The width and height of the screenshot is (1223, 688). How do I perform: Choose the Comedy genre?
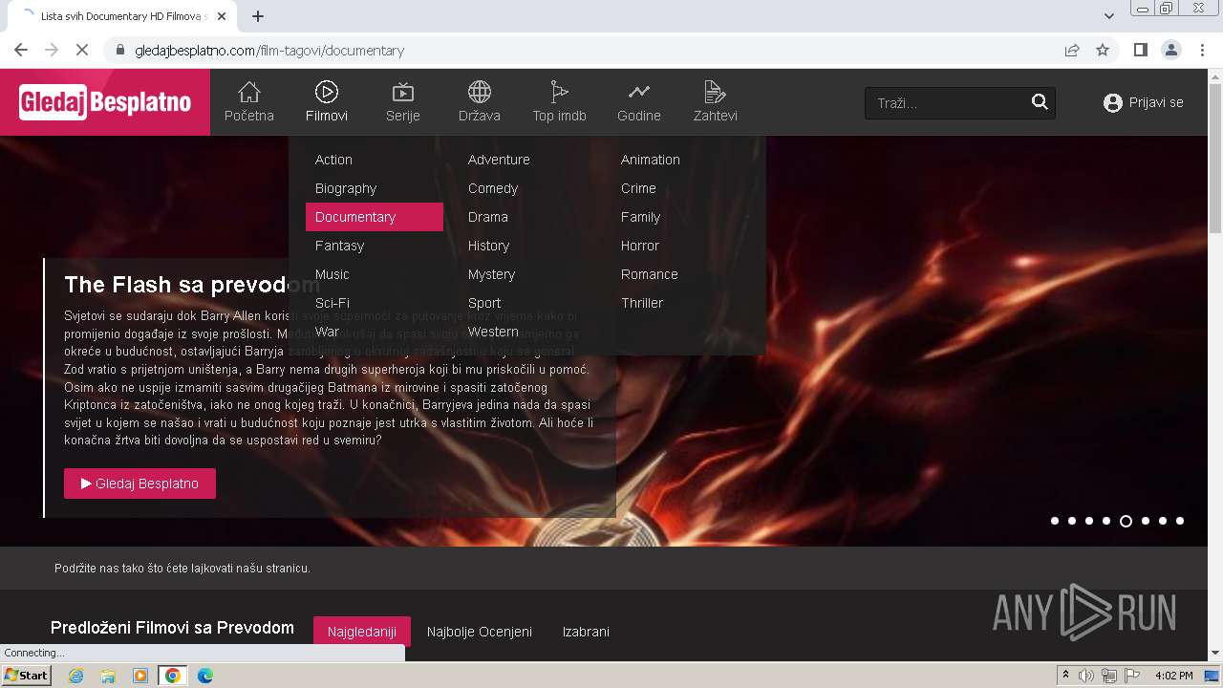click(x=493, y=188)
